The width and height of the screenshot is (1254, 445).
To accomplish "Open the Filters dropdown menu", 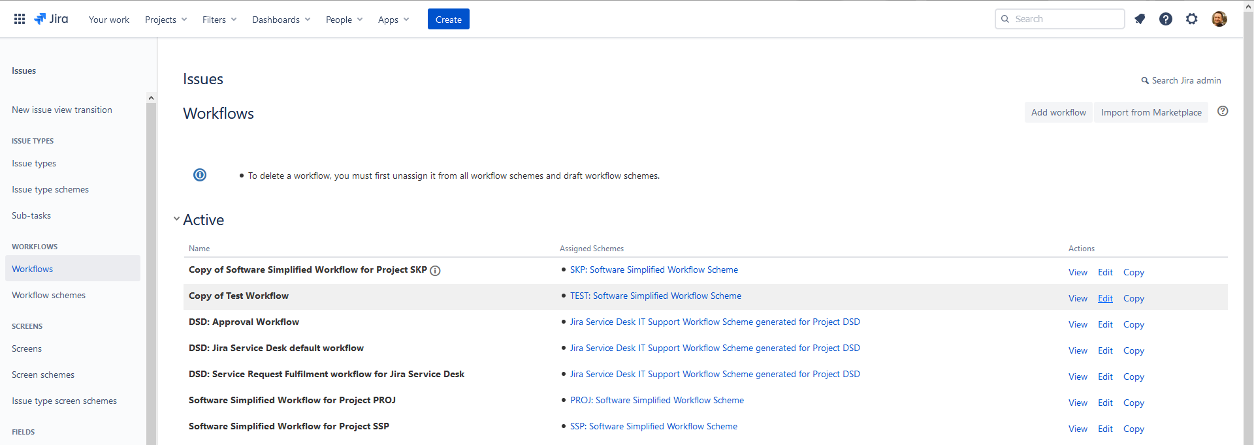I will click(219, 20).
